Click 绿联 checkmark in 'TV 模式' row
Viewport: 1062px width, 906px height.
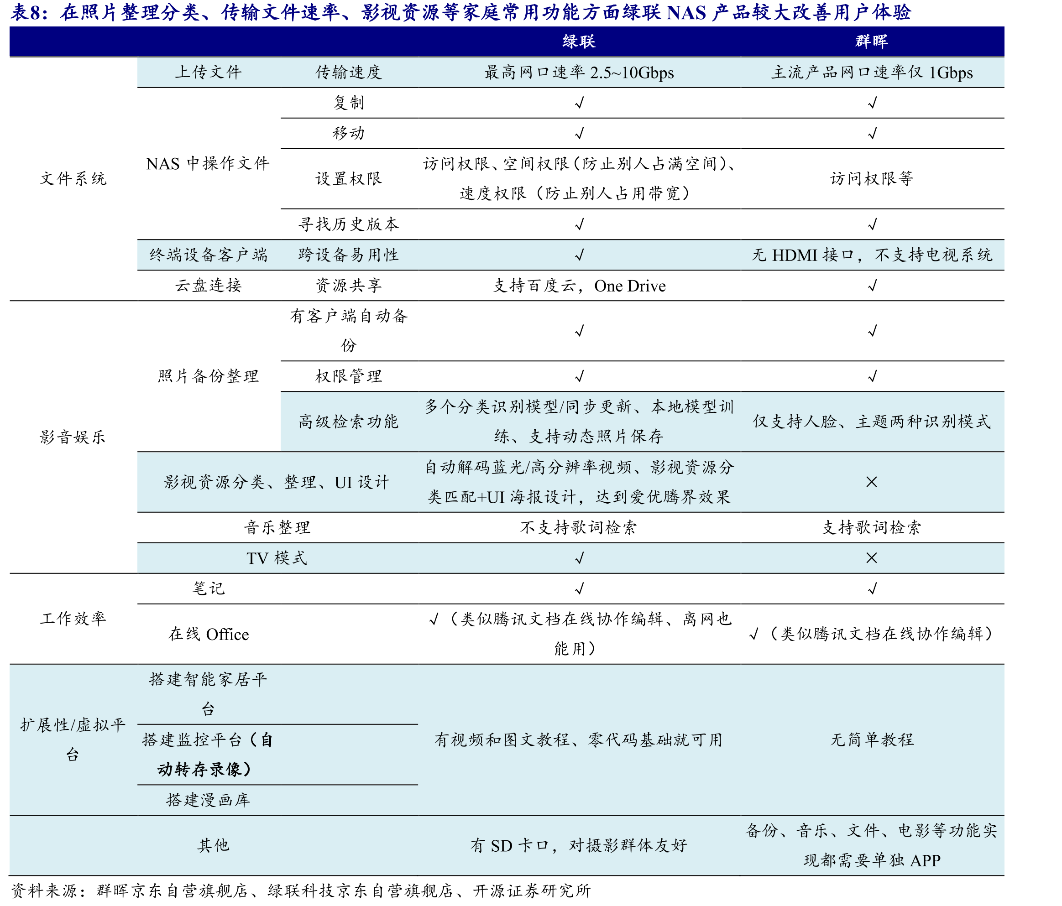click(579, 558)
